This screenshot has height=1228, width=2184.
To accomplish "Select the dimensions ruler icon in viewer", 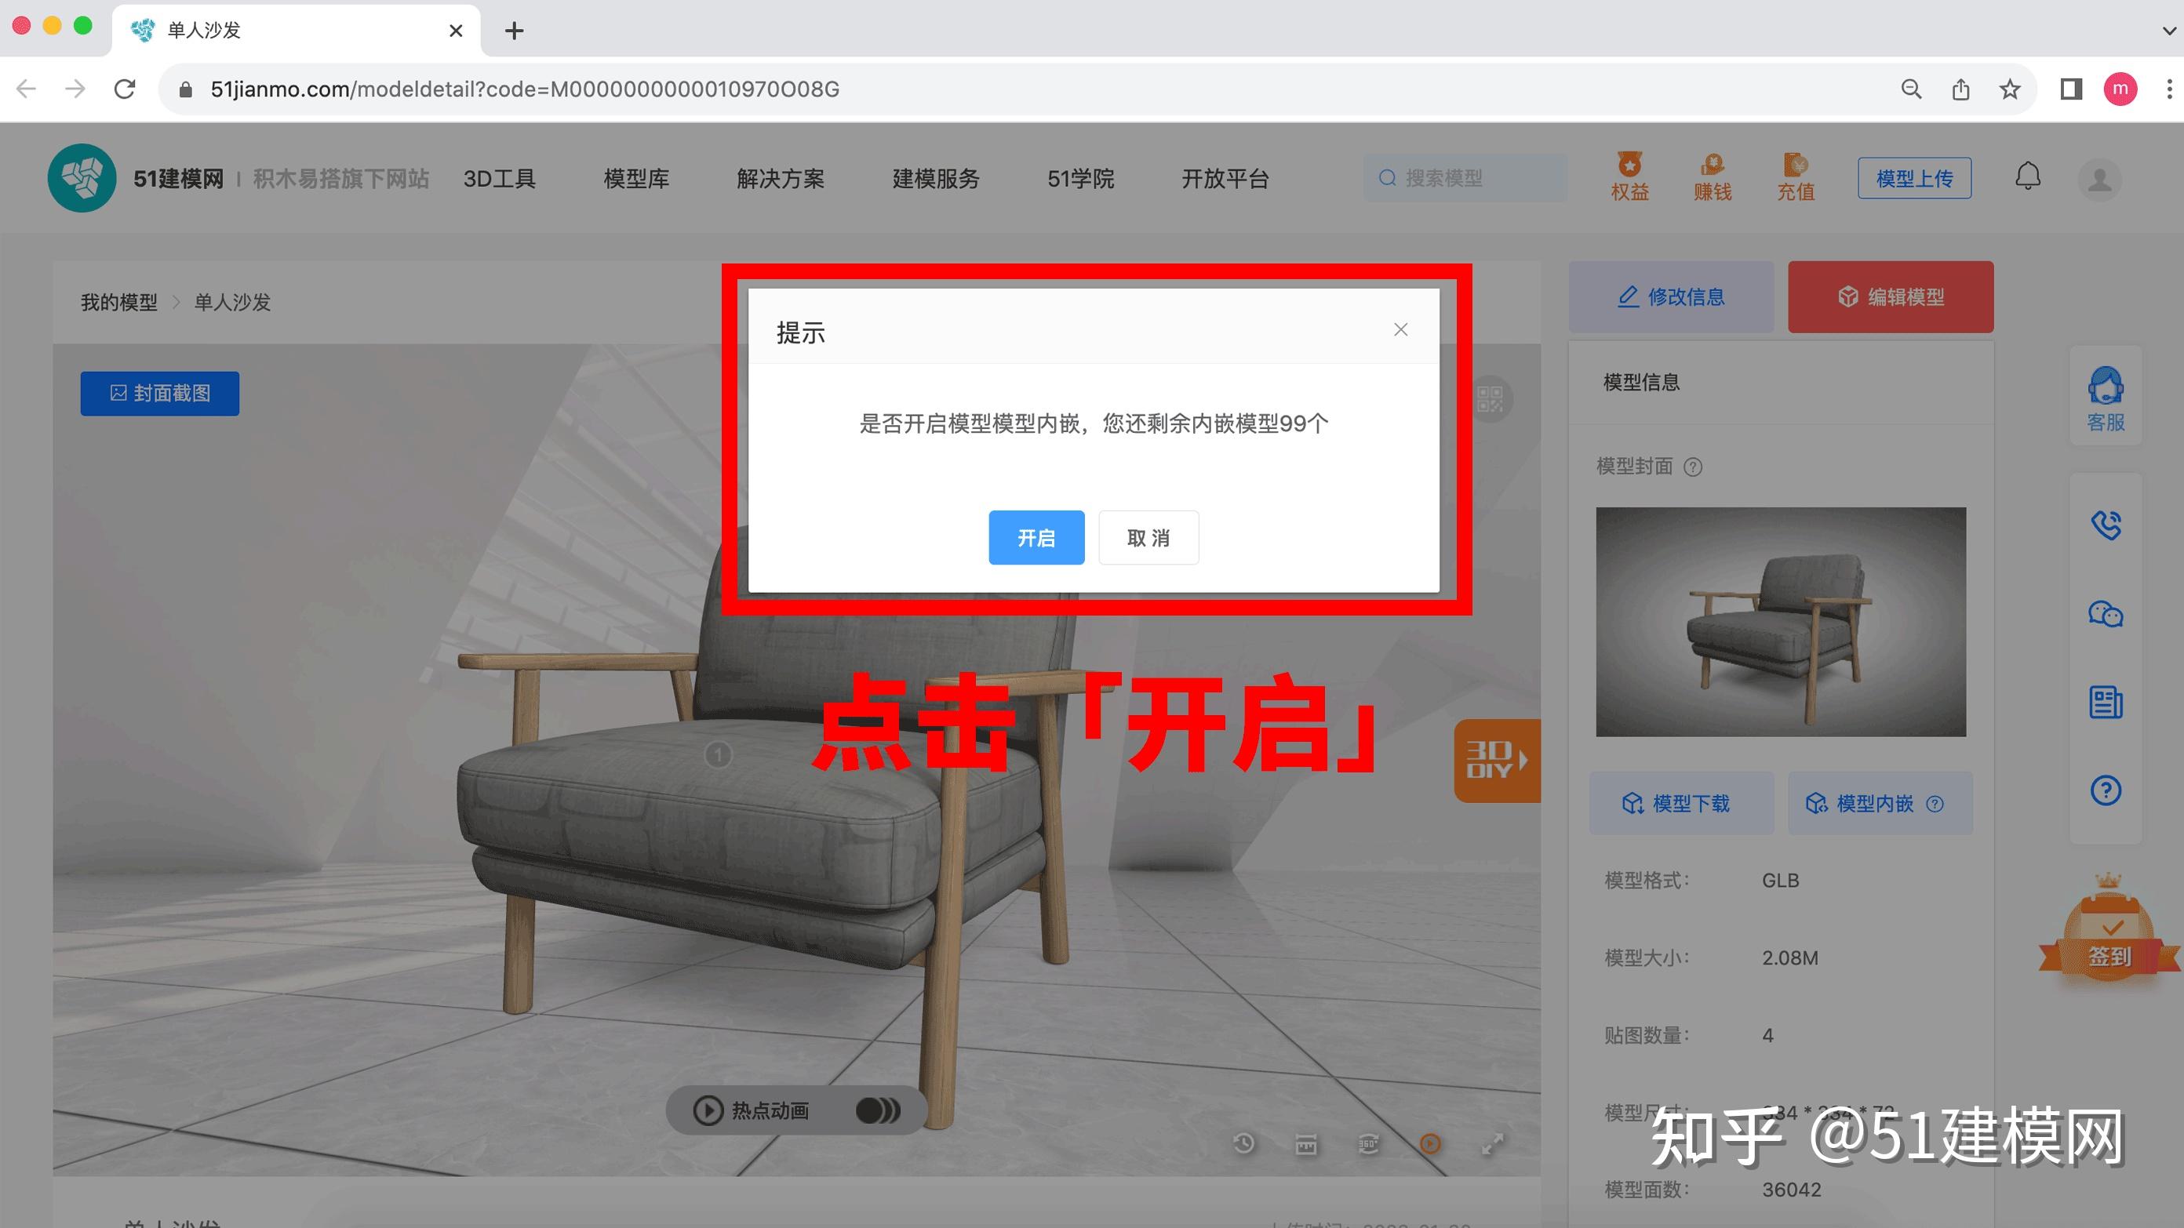I will click(1305, 1144).
